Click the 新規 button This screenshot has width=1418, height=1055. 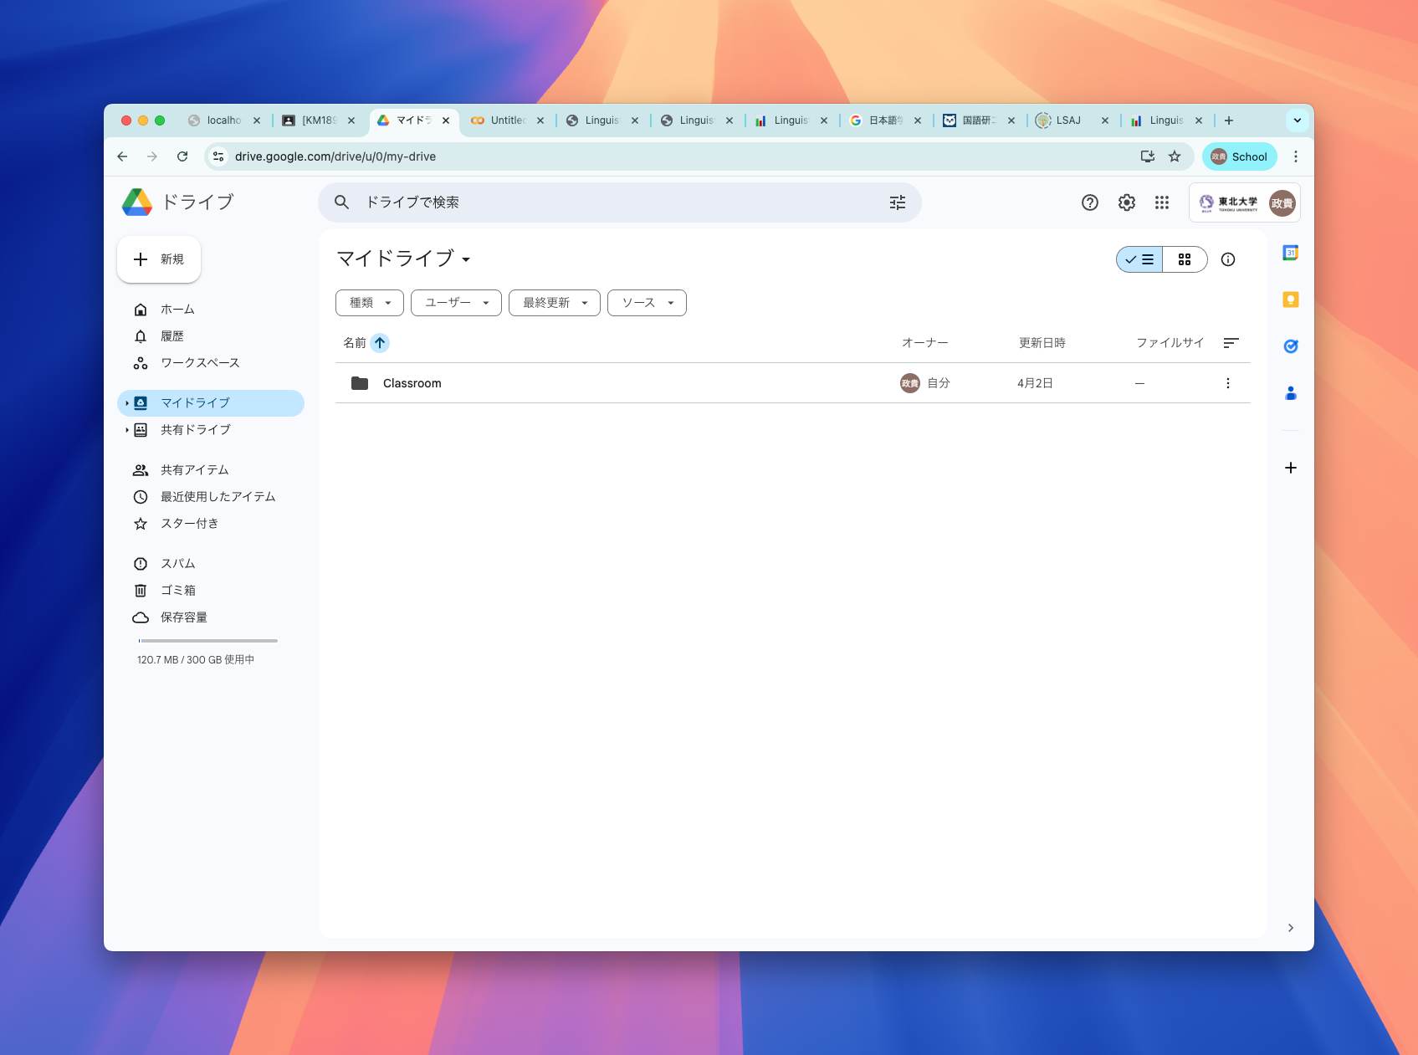159,259
